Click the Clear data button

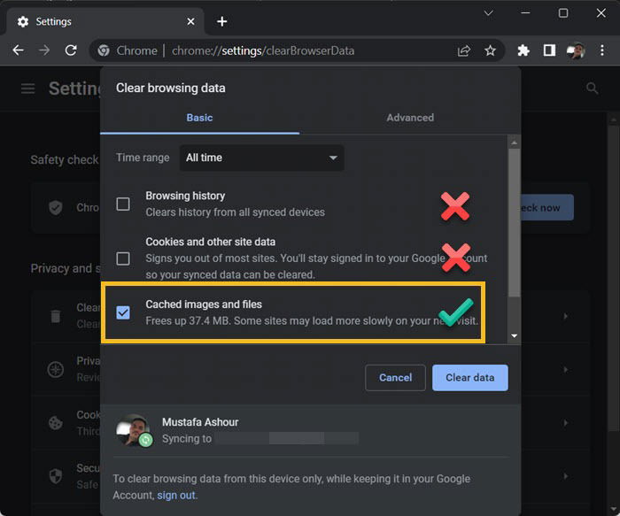[x=469, y=378]
